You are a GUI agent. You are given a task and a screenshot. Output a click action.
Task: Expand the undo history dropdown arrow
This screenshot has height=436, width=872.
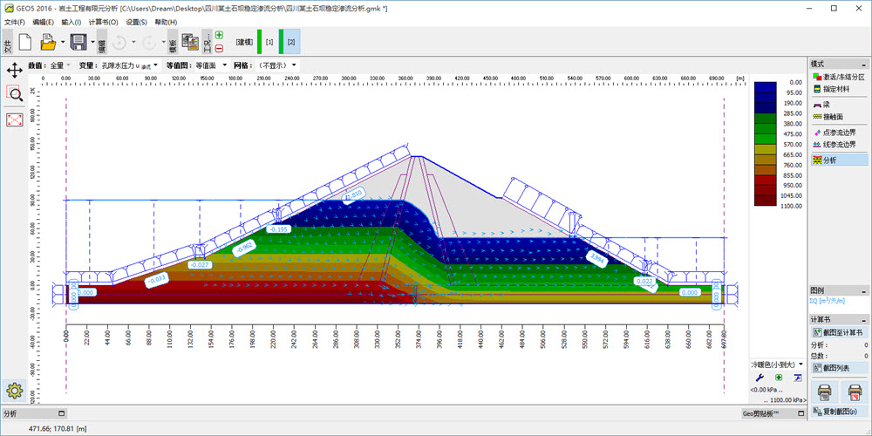133,42
